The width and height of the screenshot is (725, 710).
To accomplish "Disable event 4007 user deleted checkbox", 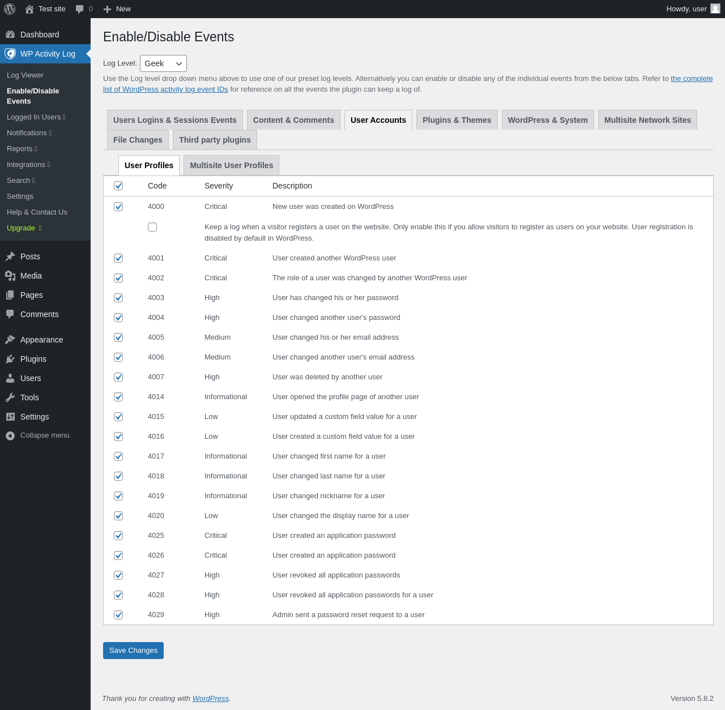I will tap(118, 377).
